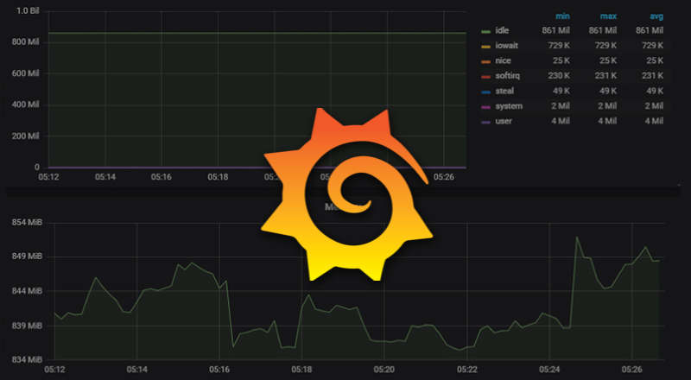Toggle the idle series in legend
The width and height of the screenshot is (691, 380).
(502, 31)
